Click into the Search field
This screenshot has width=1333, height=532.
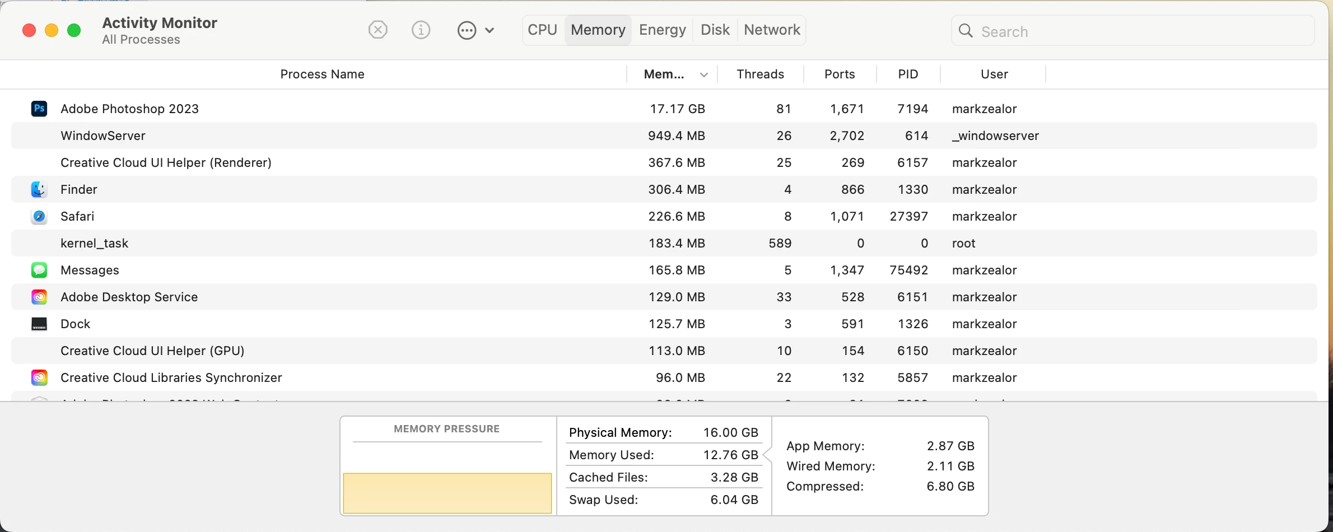1132,31
